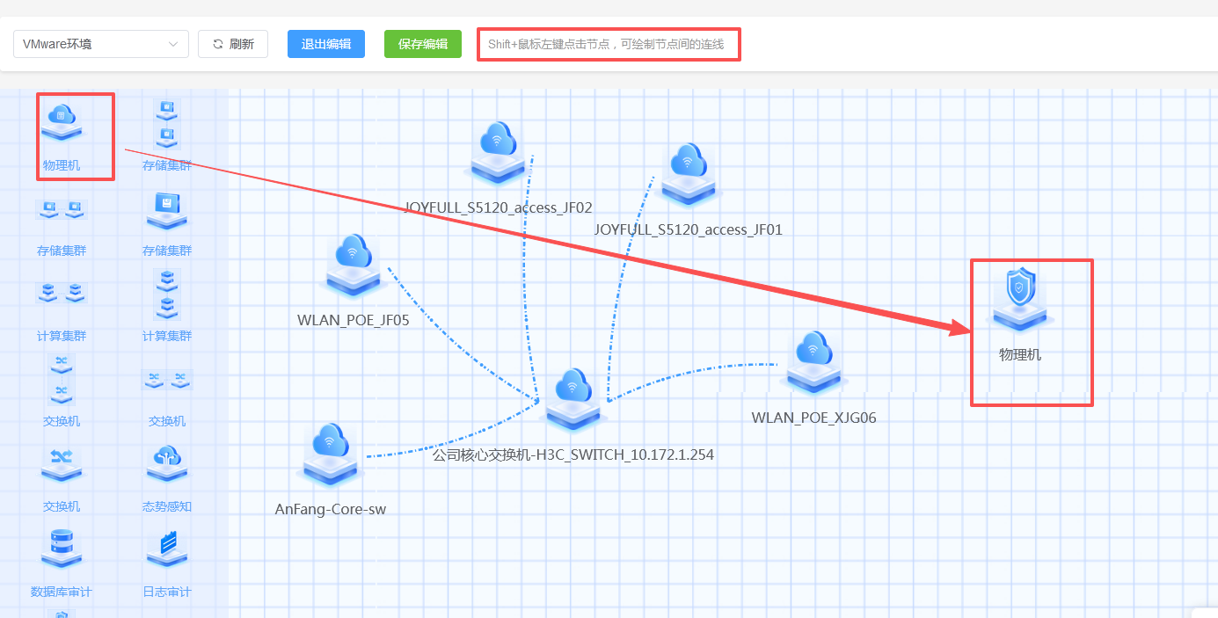Image resolution: width=1218 pixels, height=618 pixels.
Task: Click the 刷新 refresh button
Action: click(233, 44)
